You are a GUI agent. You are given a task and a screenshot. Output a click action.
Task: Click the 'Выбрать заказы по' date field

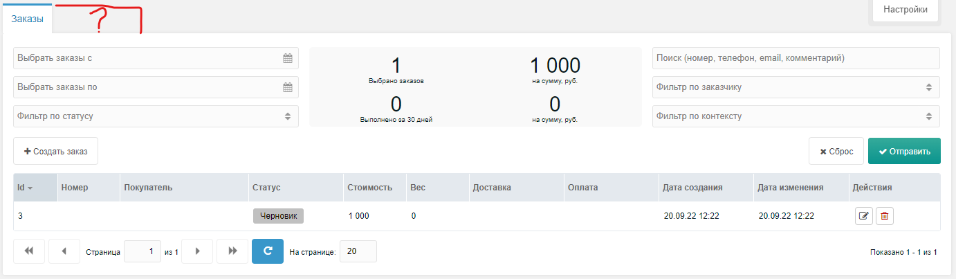156,87
